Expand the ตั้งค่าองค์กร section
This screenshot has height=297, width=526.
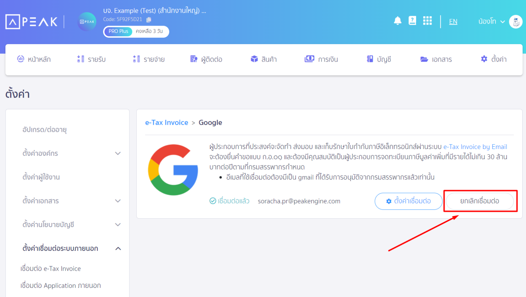(118, 153)
